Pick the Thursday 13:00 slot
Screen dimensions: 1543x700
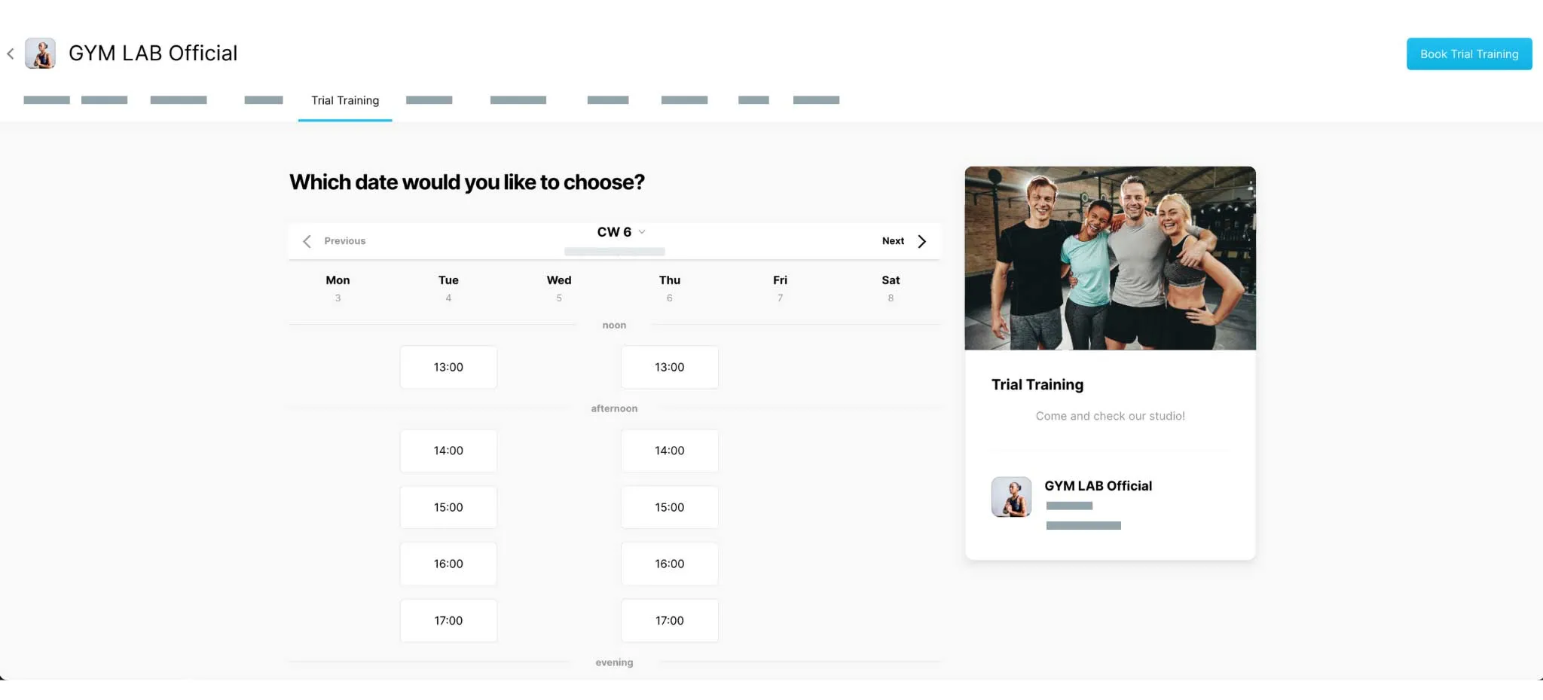click(x=670, y=367)
